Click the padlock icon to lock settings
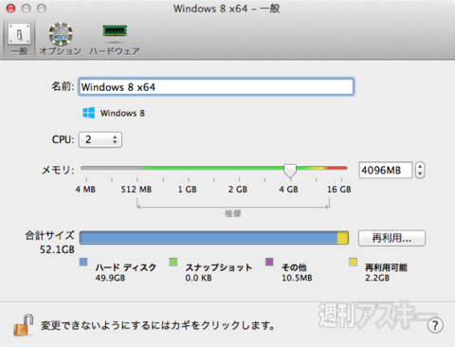The image size is (455, 347). coord(24,325)
